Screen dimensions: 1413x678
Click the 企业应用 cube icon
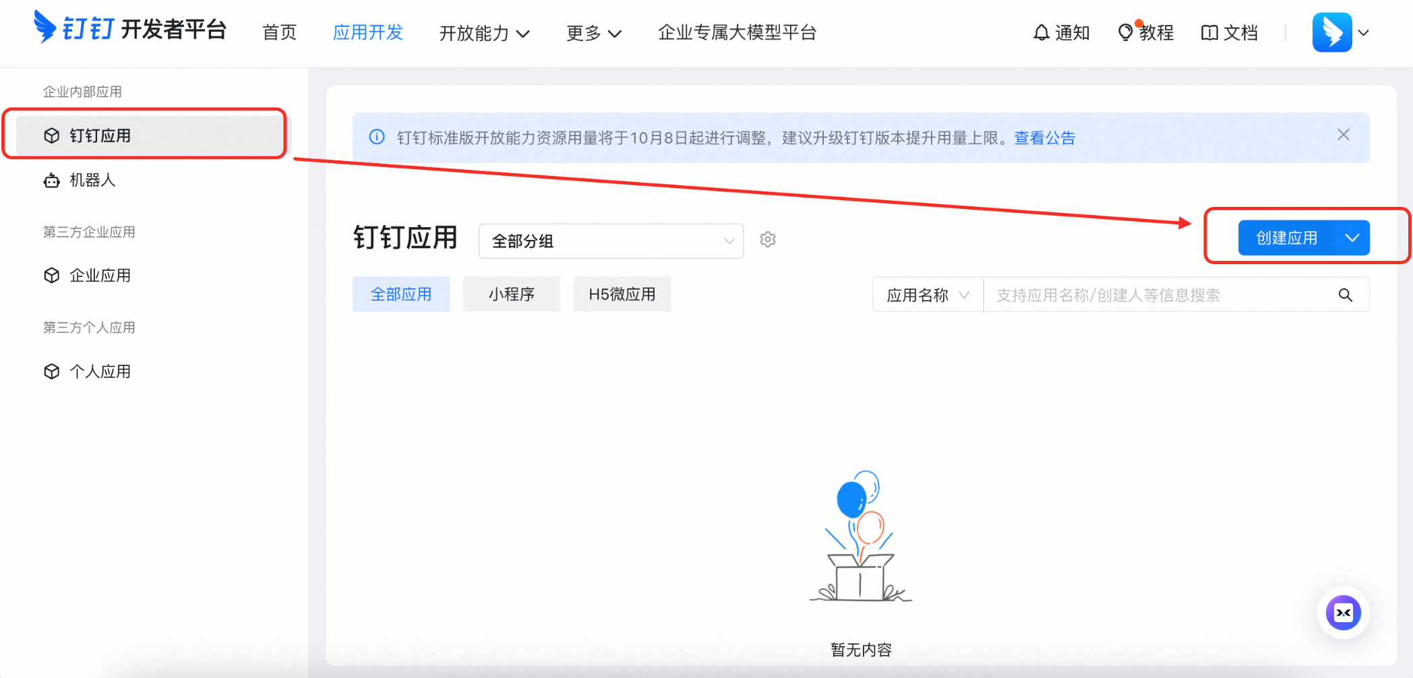[x=52, y=275]
